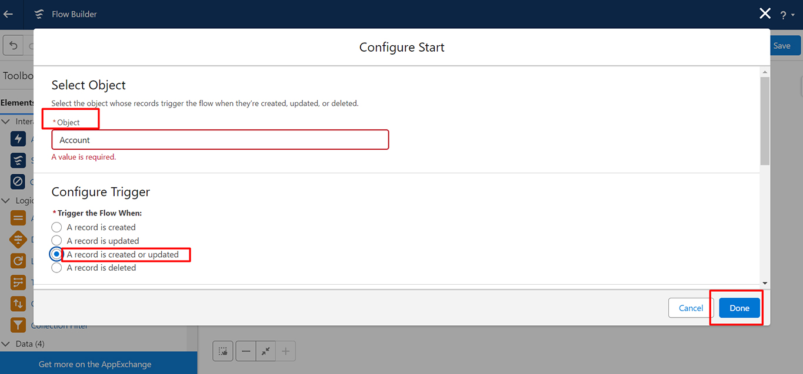The image size is (803, 374).
Task: Click the Flow Builder logo icon
Action: pos(39,14)
